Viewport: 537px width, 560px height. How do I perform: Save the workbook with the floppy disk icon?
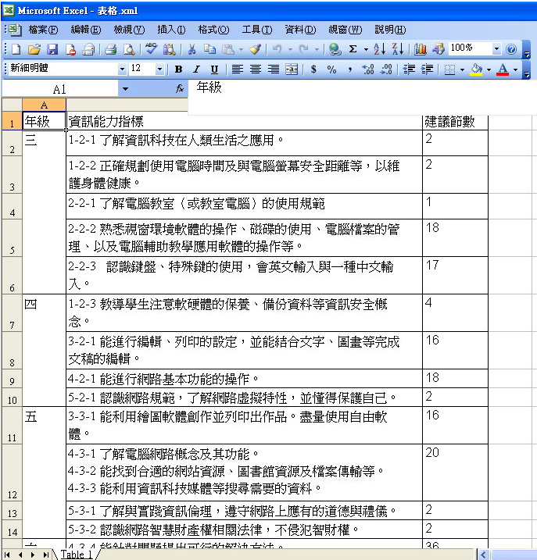click(x=52, y=49)
